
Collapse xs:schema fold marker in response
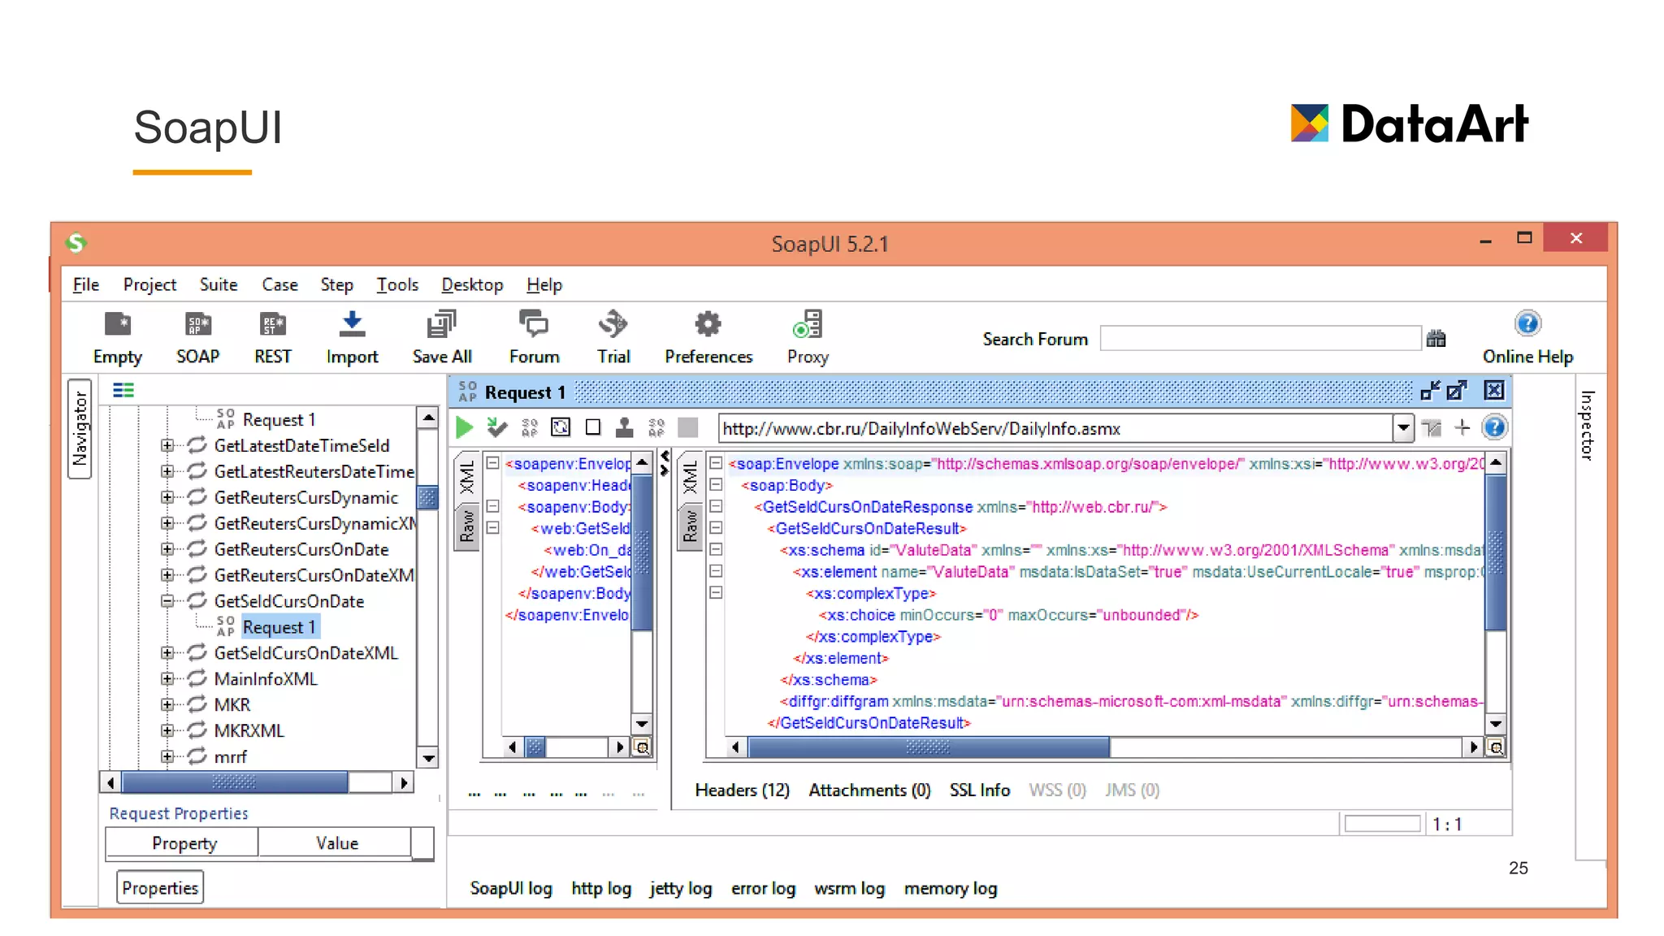[x=716, y=550]
